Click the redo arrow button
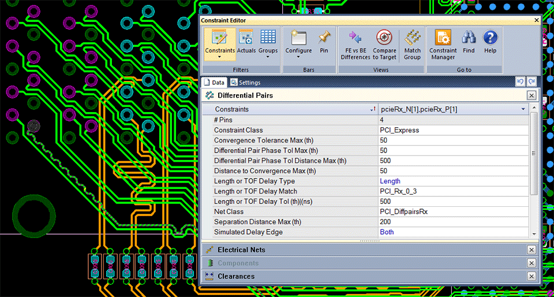 (531, 82)
